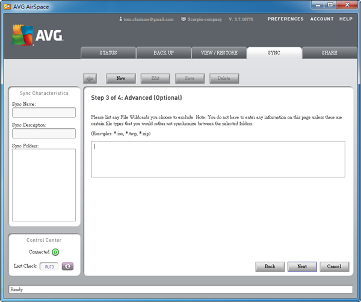Image resolution: width=361 pixels, height=302 pixels.
Task: Go back to previous wizard step
Action: pos(270,267)
